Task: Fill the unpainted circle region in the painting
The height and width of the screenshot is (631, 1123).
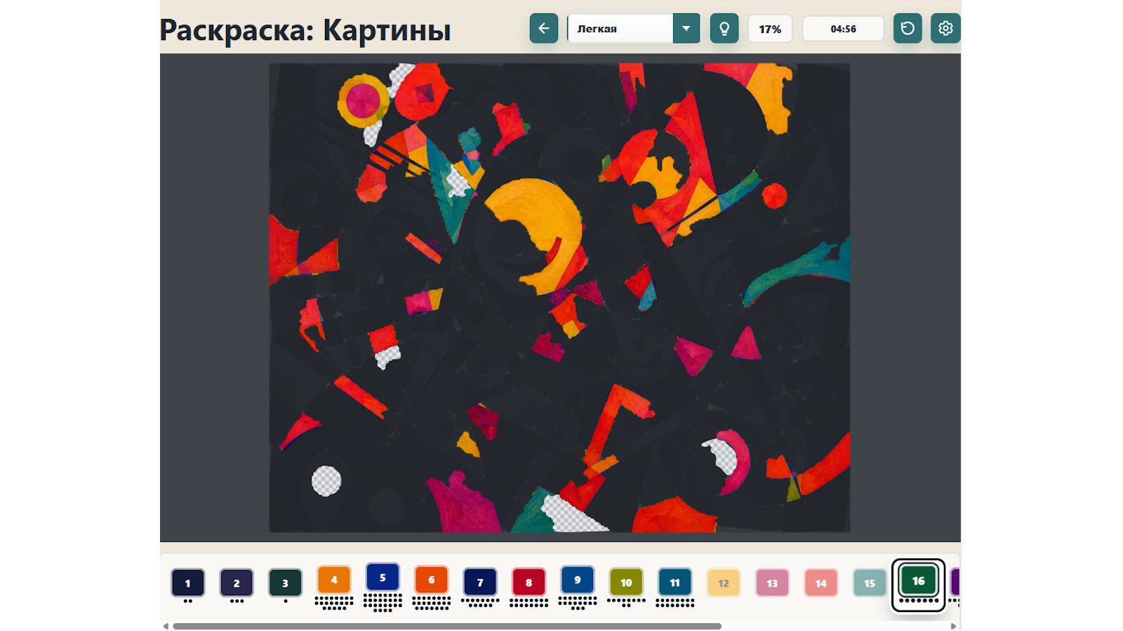Action: (x=326, y=481)
